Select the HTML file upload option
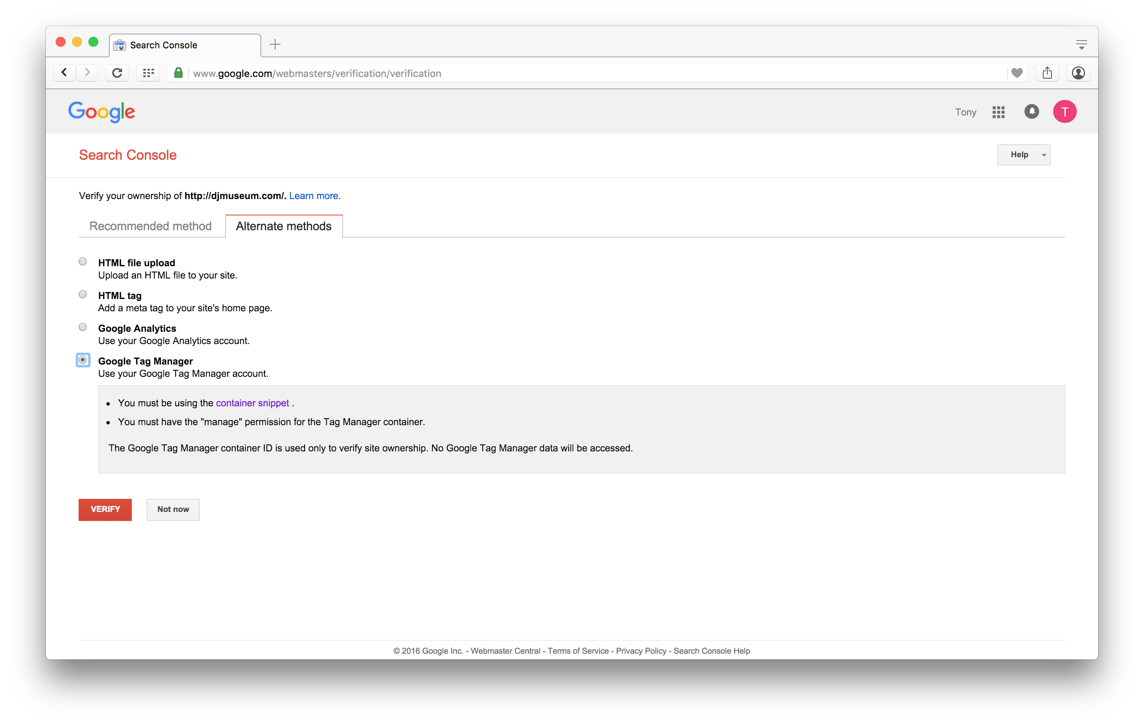 83,261
